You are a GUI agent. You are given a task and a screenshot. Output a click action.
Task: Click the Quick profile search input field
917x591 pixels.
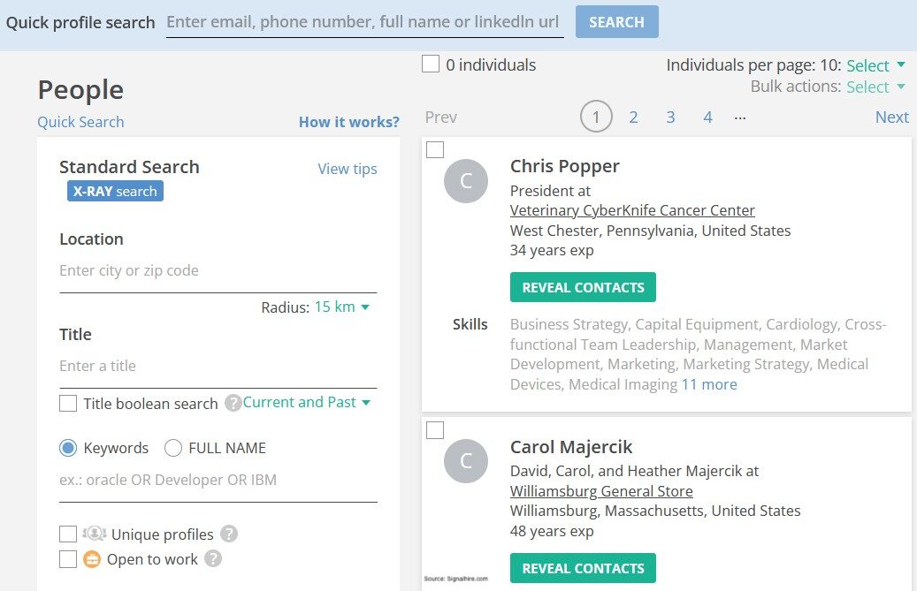pos(364,22)
